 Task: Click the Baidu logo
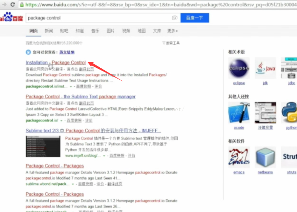pos(11,17)
